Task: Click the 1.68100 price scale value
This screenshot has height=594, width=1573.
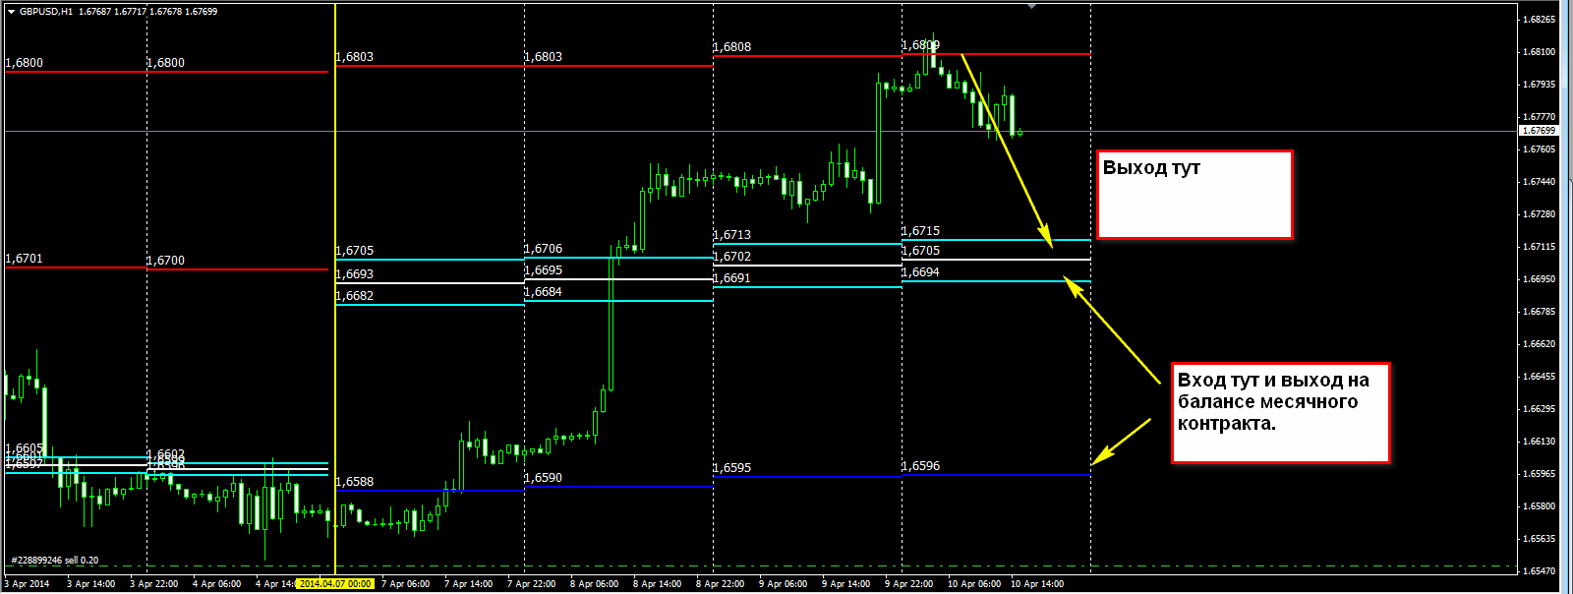Action: [x=1540, y=52]
